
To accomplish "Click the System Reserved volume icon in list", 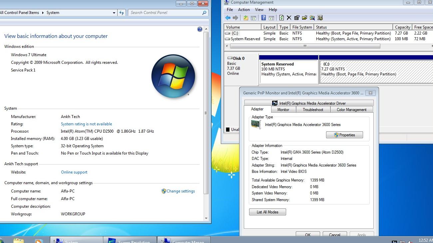I will [x=227, y=39].
